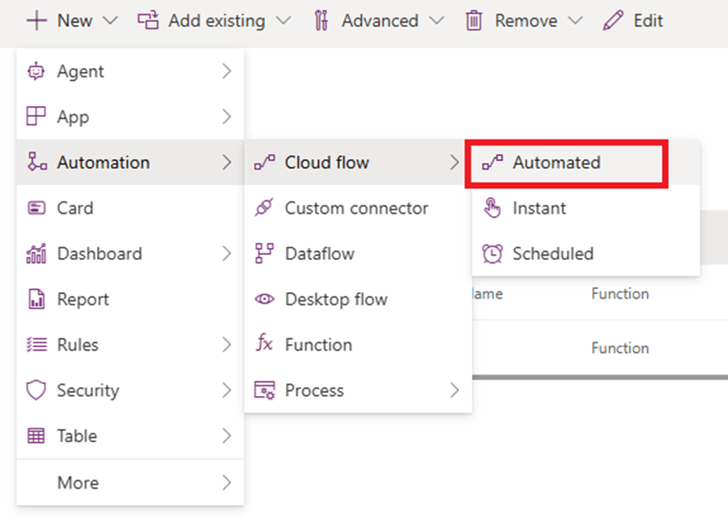Click the Agent robot icon

36,71
